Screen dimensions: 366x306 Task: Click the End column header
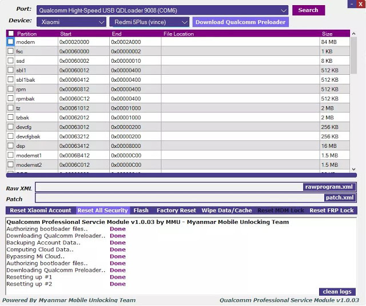[x=117, y=34]
